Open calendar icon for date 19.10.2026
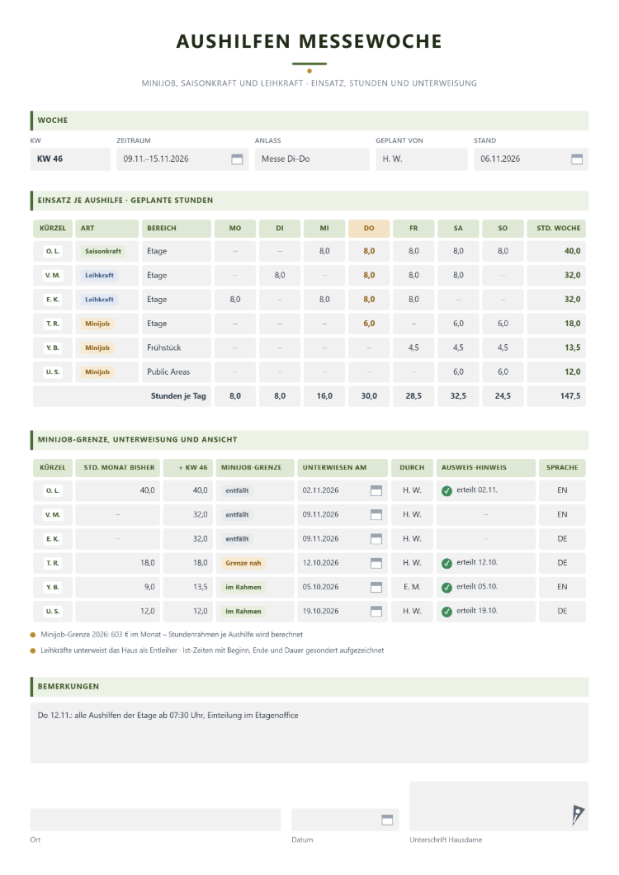619x875 pixels. click(376, 611)
